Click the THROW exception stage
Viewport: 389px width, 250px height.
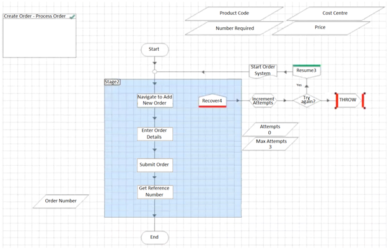348,100
